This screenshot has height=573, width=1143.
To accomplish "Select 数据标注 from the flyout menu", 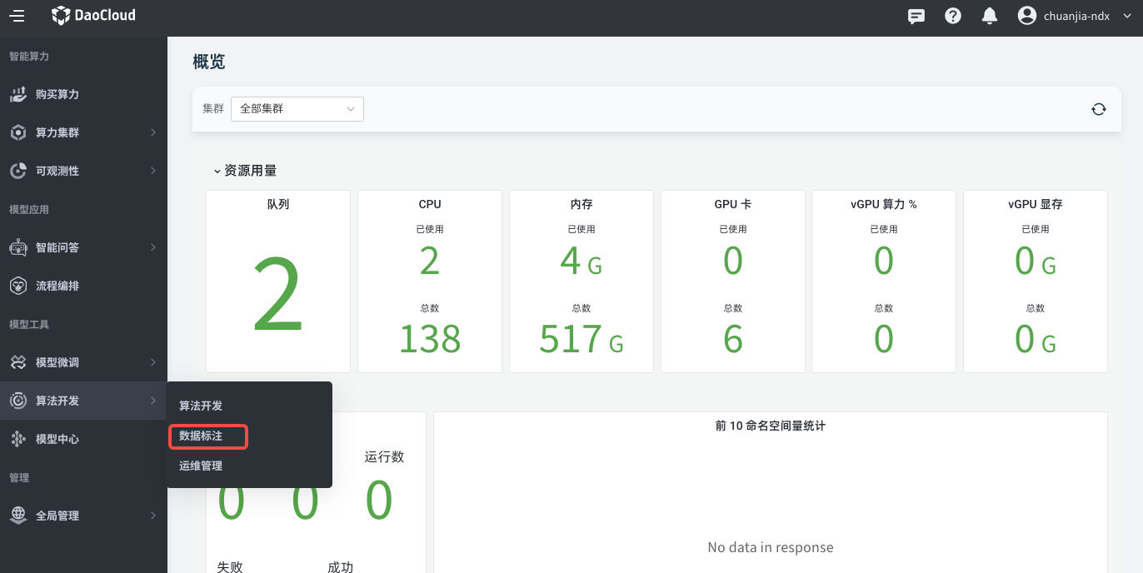I will (x=201, y=436).
